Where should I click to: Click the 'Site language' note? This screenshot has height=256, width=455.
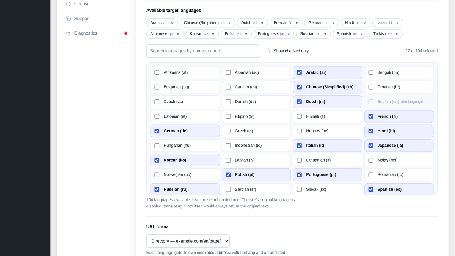412,102
